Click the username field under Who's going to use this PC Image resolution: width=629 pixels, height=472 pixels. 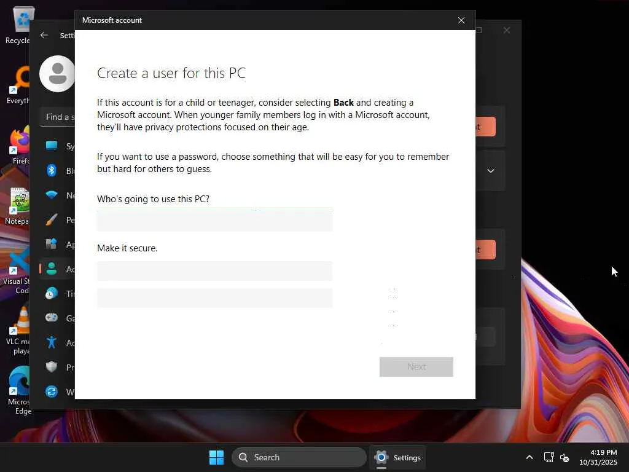(x=214, y=220)
